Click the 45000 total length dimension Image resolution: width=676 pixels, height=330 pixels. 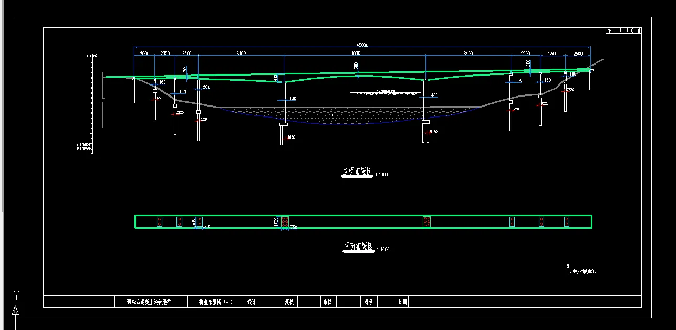click(x=362, y=45)
